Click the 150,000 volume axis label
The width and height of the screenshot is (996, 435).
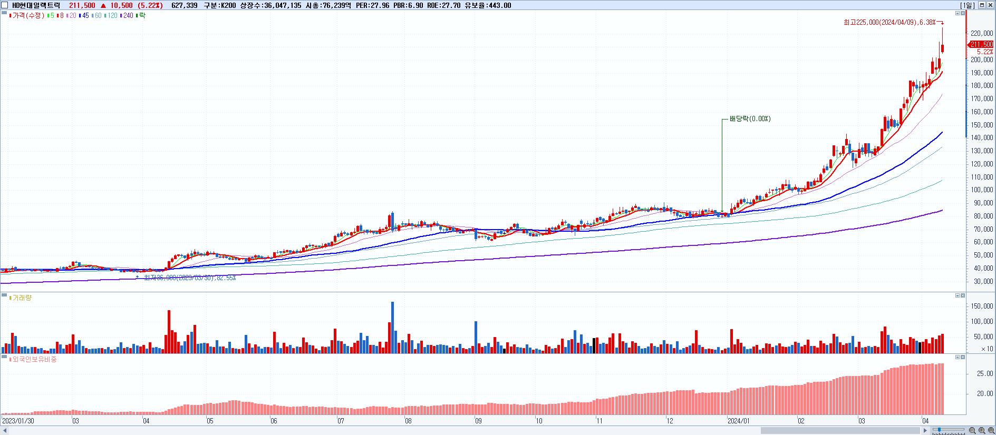[x=982, y=306]
